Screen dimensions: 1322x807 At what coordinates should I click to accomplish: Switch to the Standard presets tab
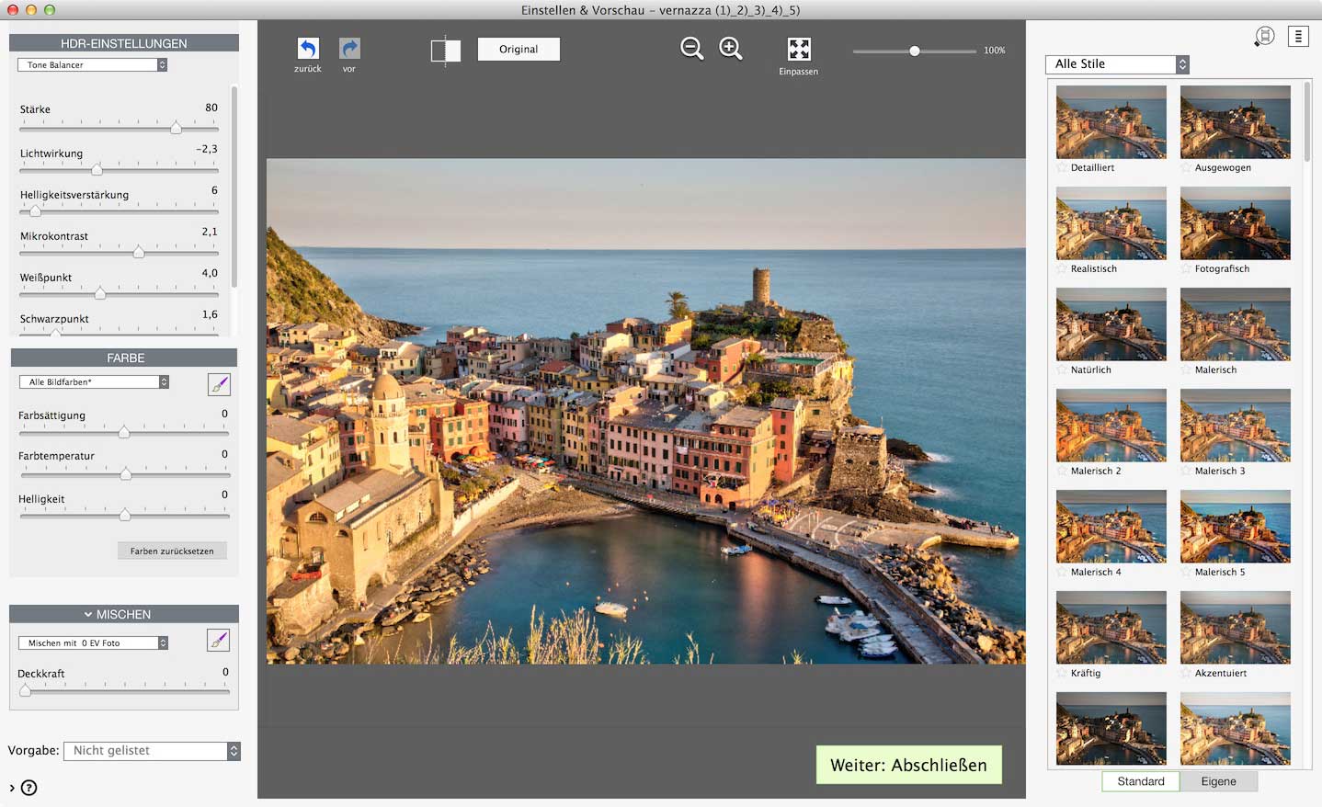(1141, 781)
